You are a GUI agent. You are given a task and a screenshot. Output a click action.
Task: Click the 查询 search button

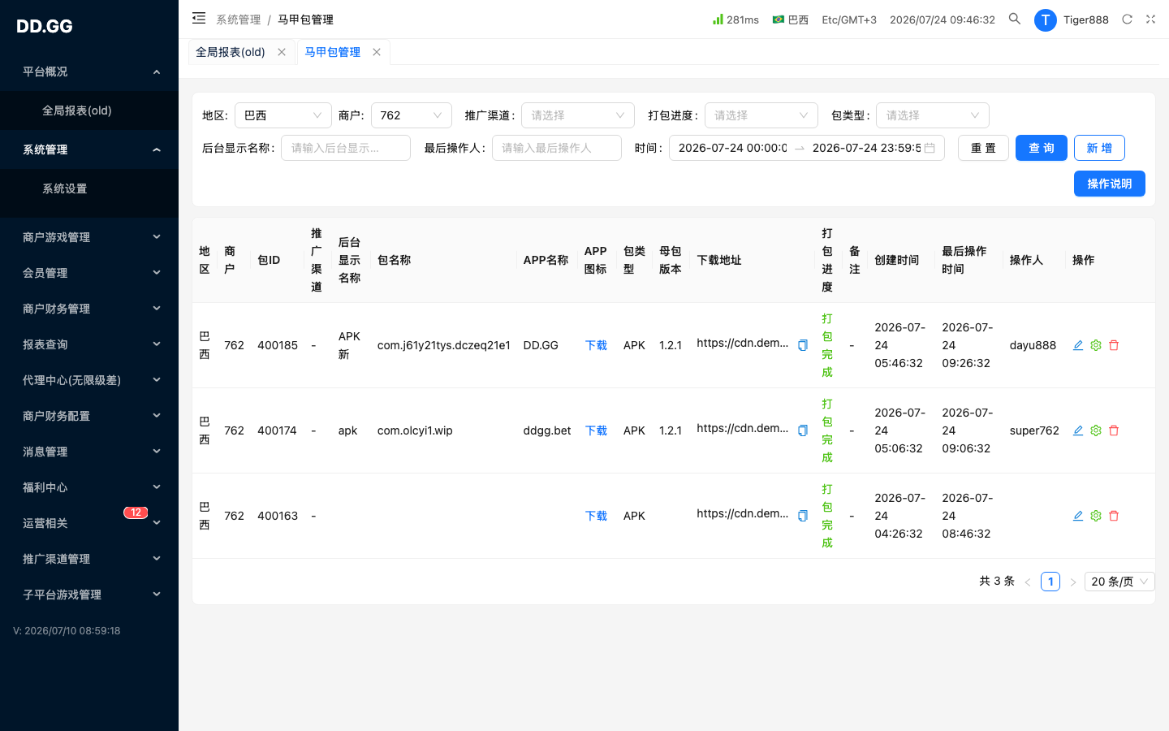[1042, 148]
